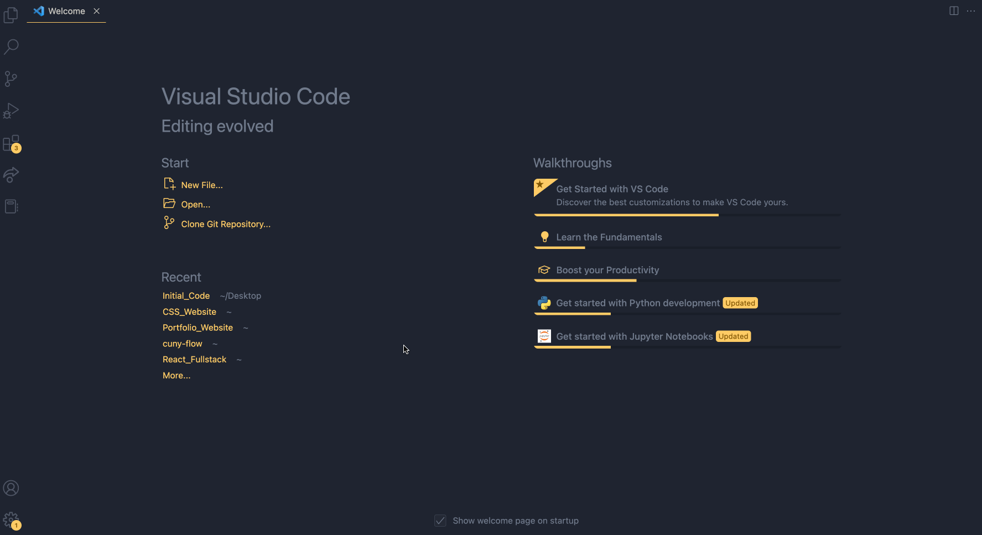Close the Welcome tab
Image resolution: width=982 pixels, height=535 pixels.
tap(97, 11)
